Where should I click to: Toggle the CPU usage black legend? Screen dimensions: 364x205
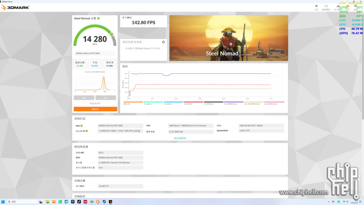click(214, 103)
